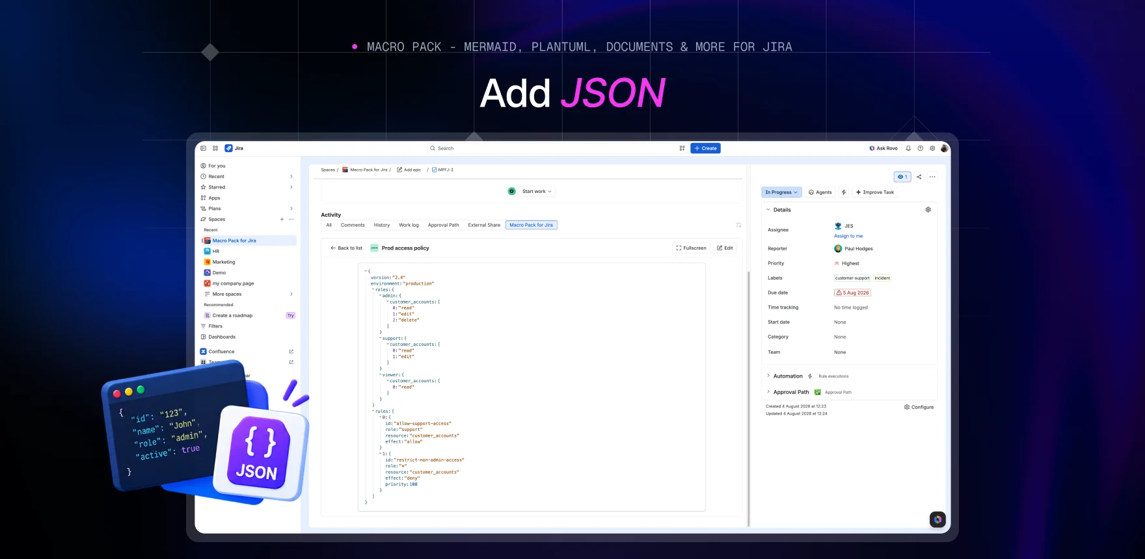The width and height of the screenshot is (1145, 559).
Task: Share this issue with the share icon
Action: 919,177
